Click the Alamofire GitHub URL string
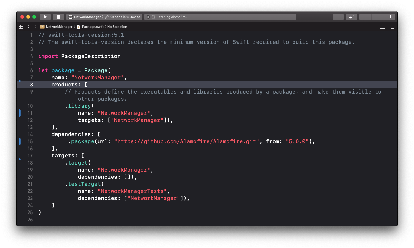Image resolution: width=414 pixels, height=248 pixels. pos(187,141)
